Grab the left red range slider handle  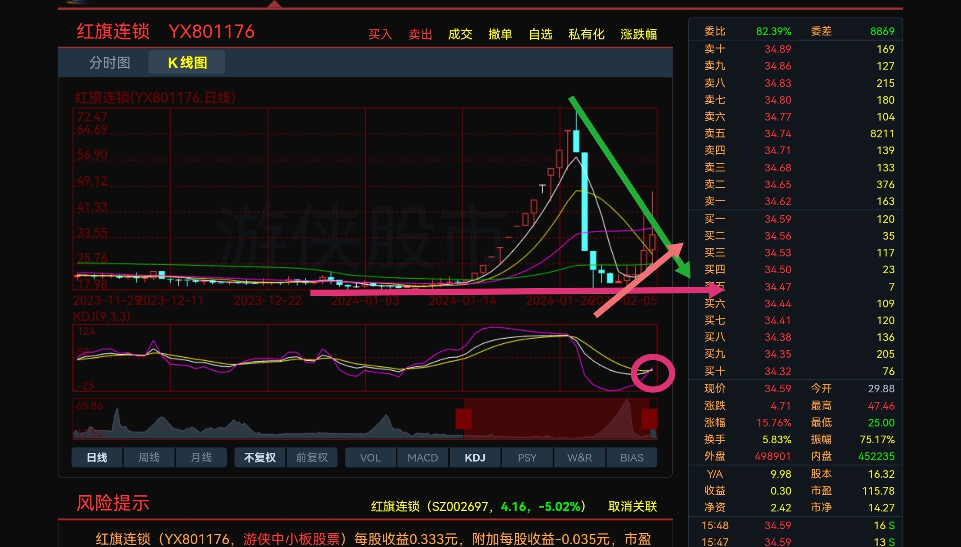(x=464, y=419)
